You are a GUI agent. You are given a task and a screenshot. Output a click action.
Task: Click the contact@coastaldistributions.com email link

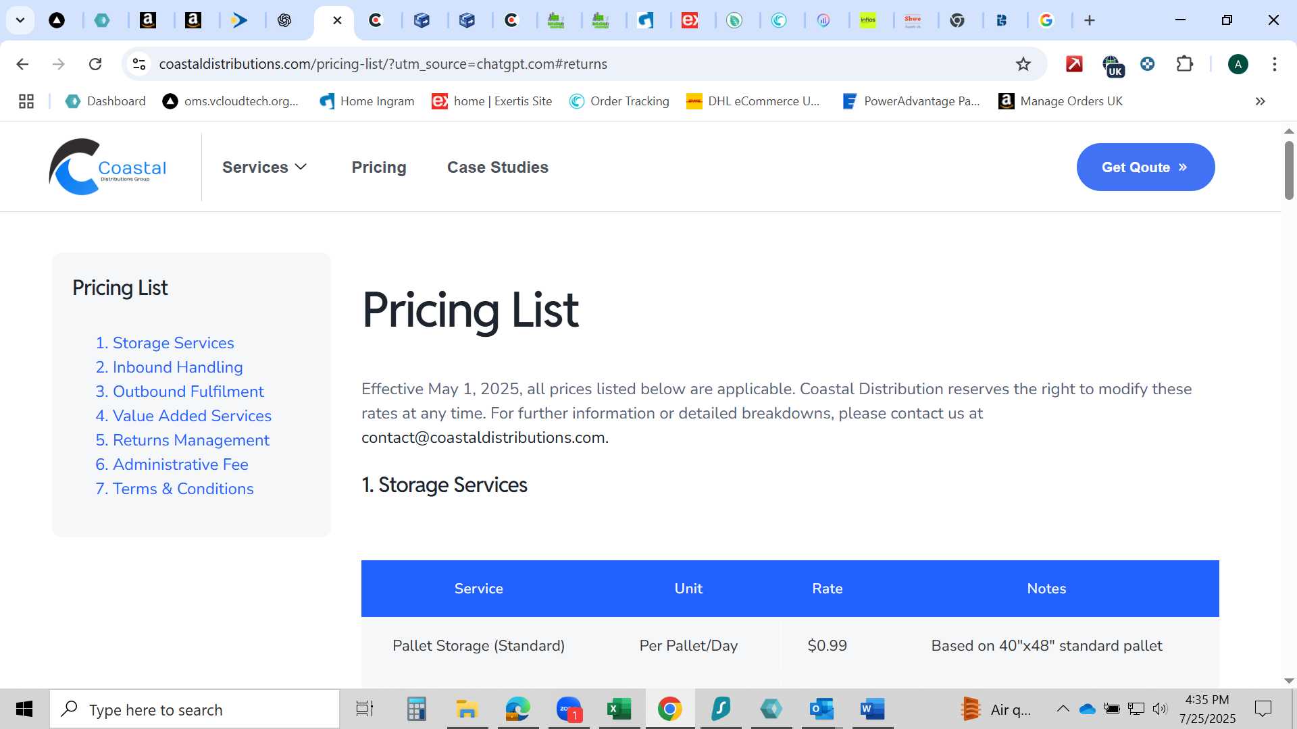coord(483,437)
